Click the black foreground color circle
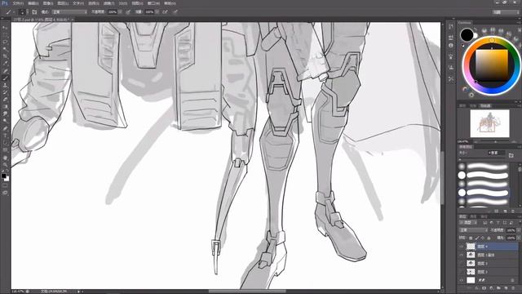 tap(467, 34)
